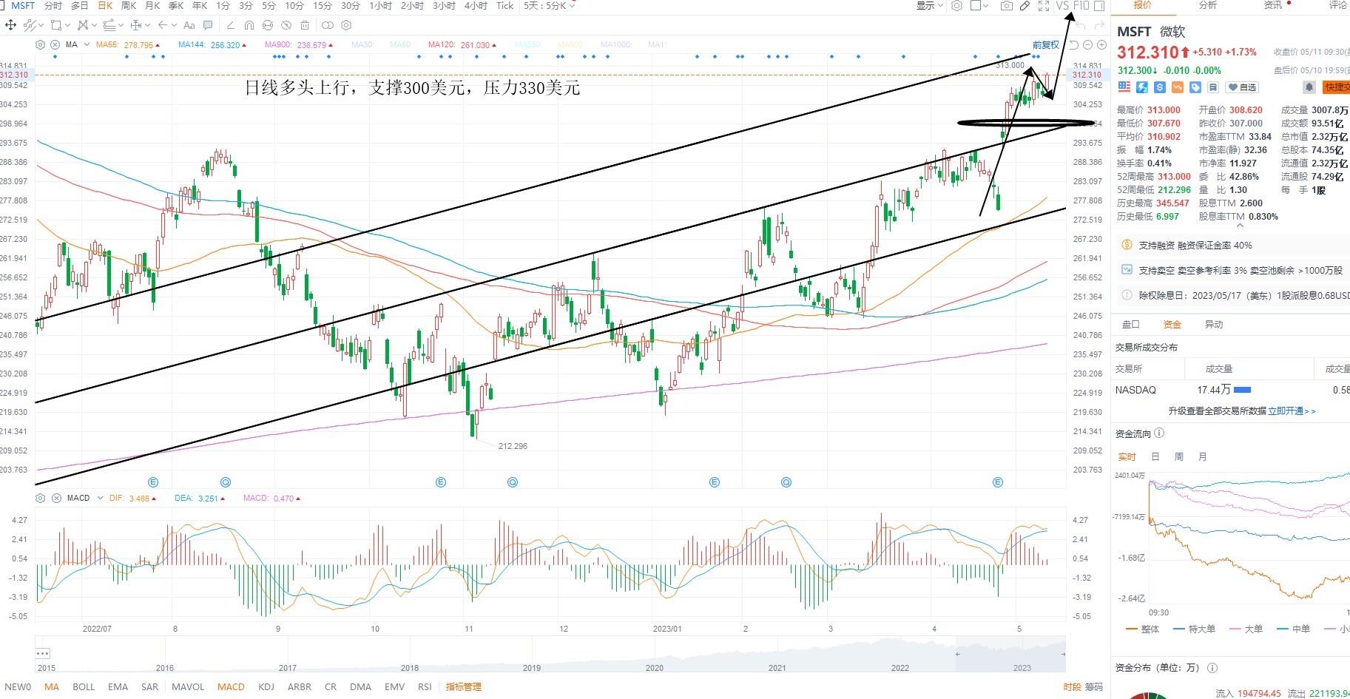Click the info icon next to 资金流向
Screen dimensions: 1350x699
coord(1159,433)
